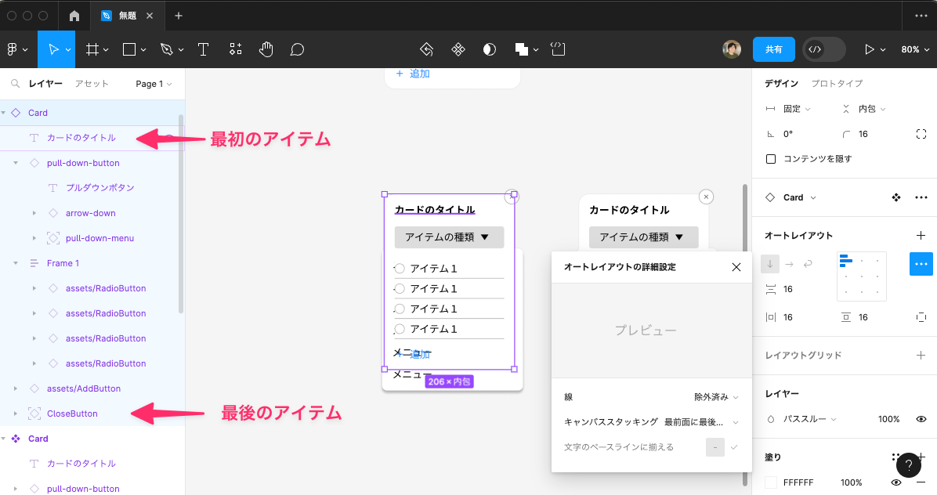Switch to the プロトタイプ tab
Screen dimensions: 937x495
click(837, 84)
